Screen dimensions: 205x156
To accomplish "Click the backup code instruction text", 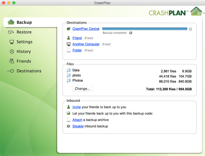I will pyautogui.click(x=112, y=113).
